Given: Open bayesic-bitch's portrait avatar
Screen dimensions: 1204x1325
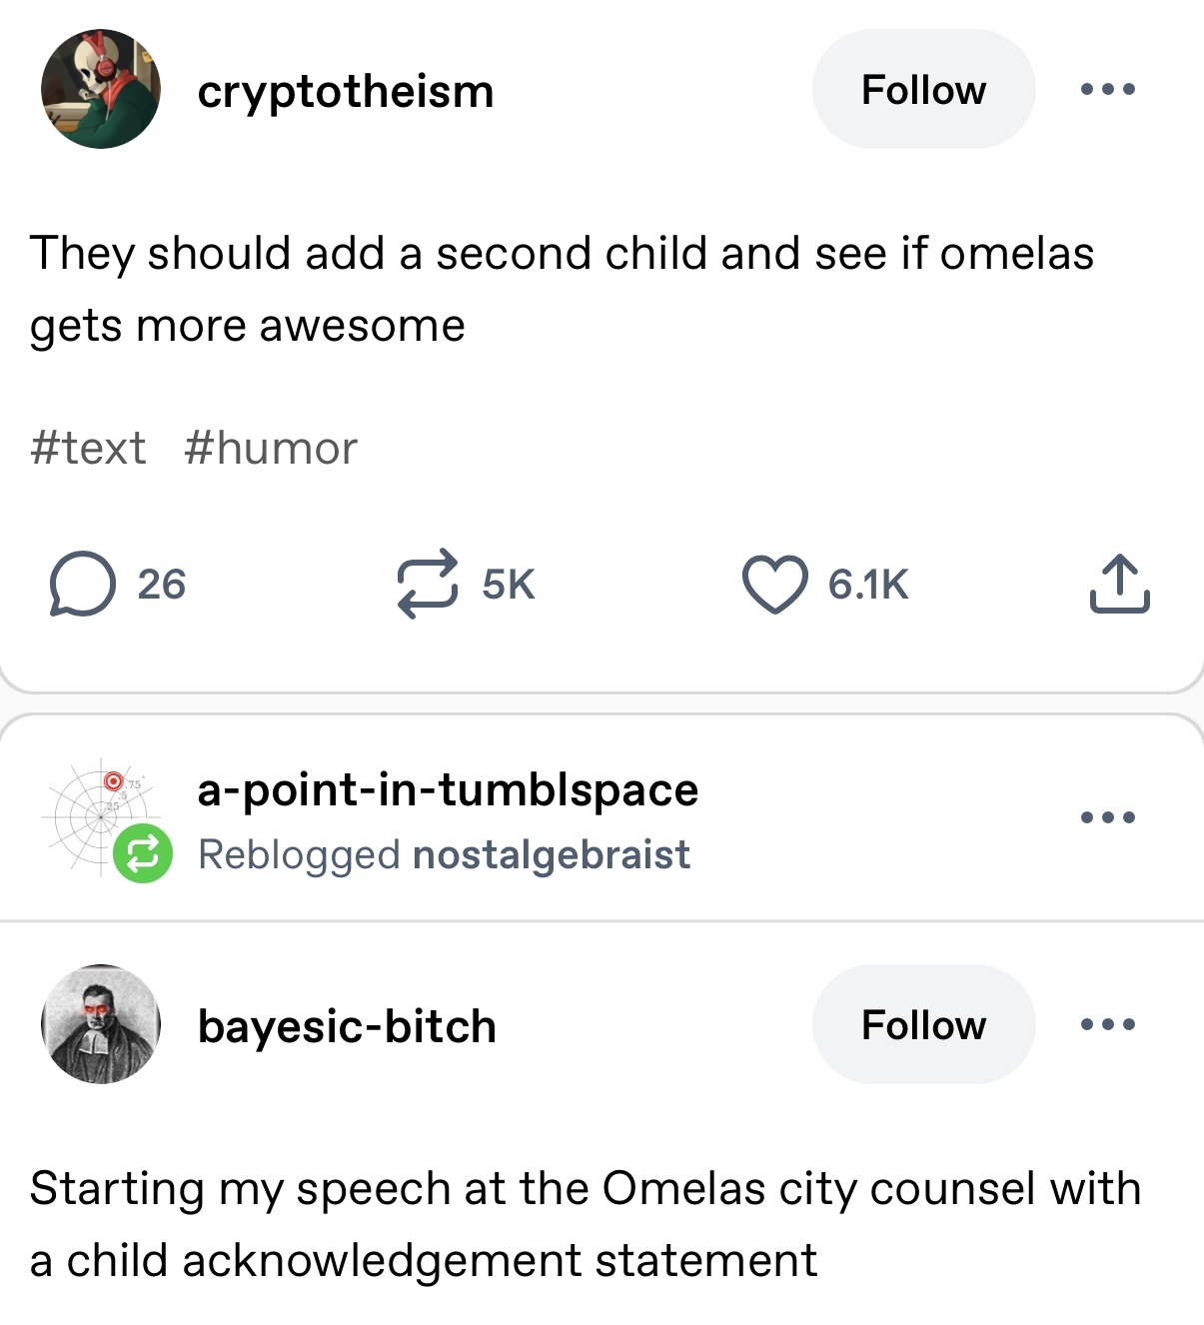Looking at the screenshot, I should pyautogui.click(x=100, y=1025).
